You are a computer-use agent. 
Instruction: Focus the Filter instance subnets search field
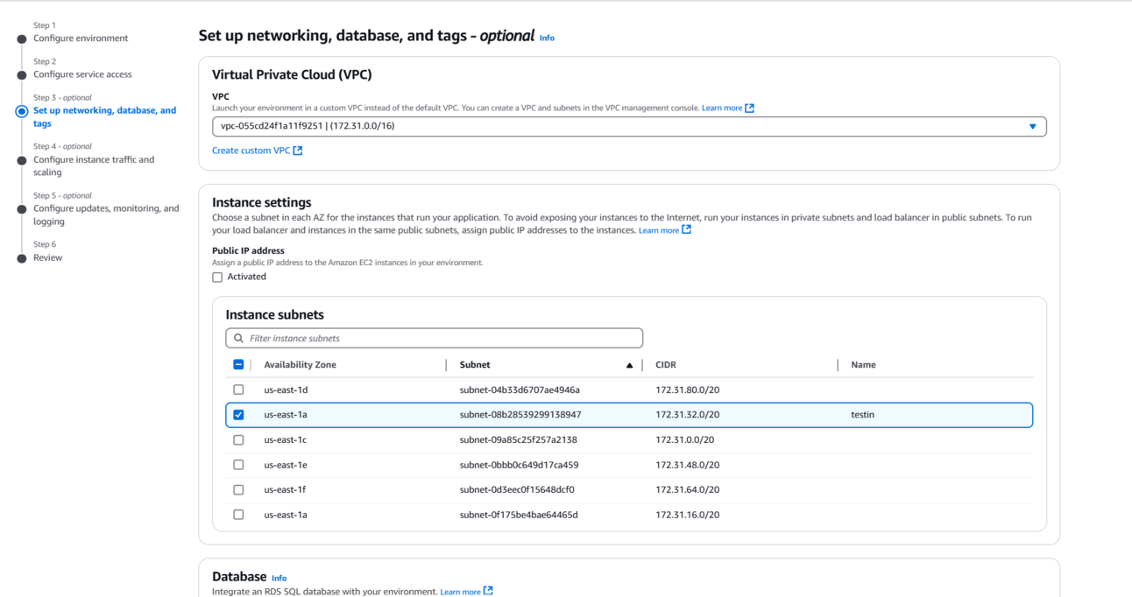tap(435, 338)
